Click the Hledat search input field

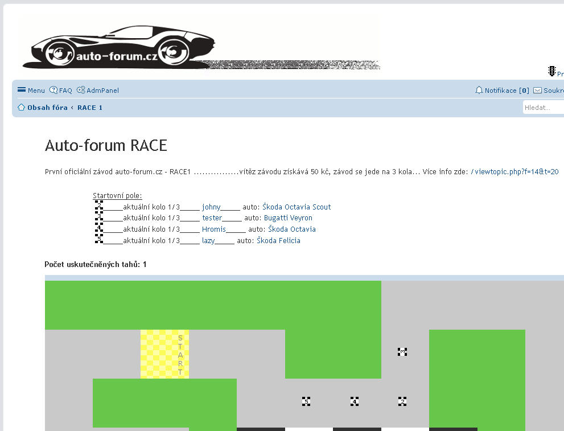(542, 107)
